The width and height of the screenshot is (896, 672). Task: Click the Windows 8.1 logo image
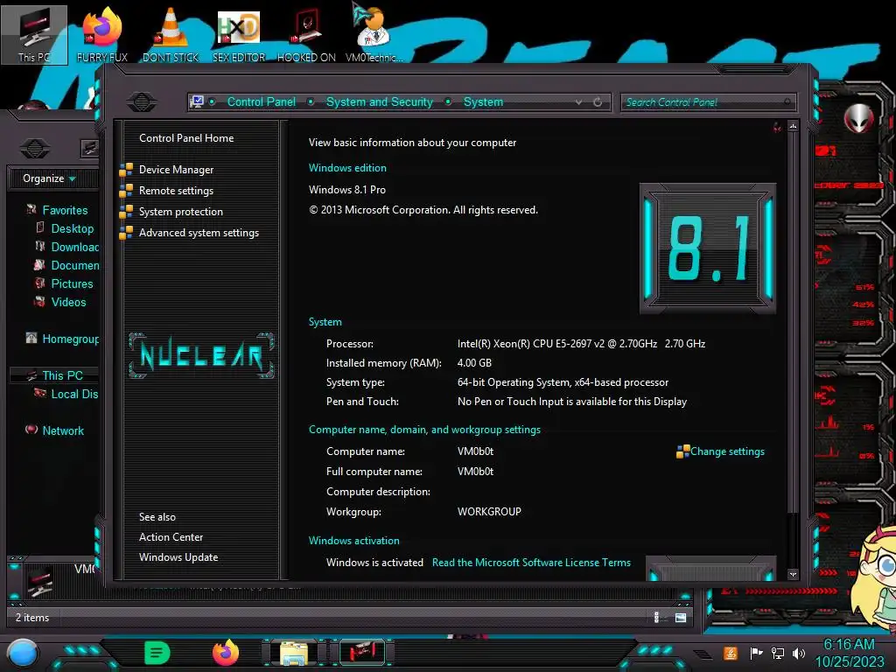(707, 248)
